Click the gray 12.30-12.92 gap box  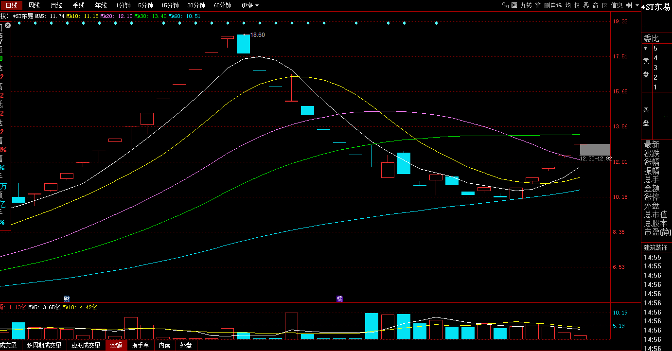click(595, 150)
